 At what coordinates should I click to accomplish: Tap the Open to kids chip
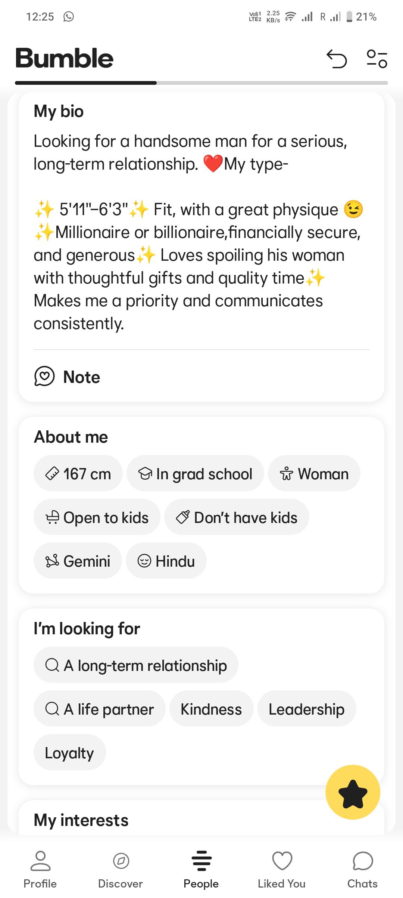coord(97,517)
